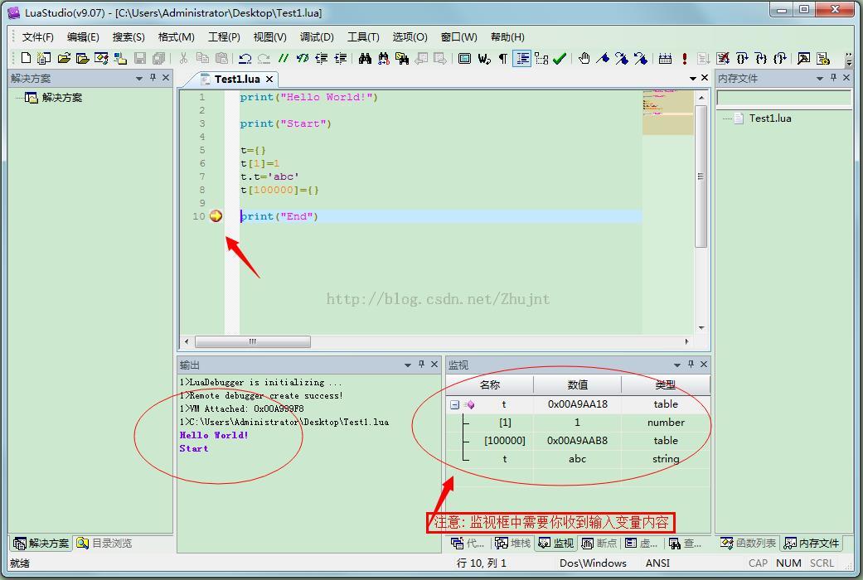This screenshot has height=580, width=863.
Task: Toggle the pin on 监视 panel
Action: pyautogui.click(x=691, y=365)
